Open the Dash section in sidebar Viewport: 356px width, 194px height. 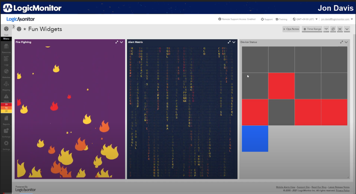click(6, 31)
